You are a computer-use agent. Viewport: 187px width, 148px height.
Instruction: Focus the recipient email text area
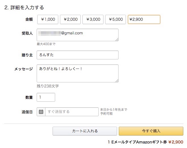(x=77, y=35)
